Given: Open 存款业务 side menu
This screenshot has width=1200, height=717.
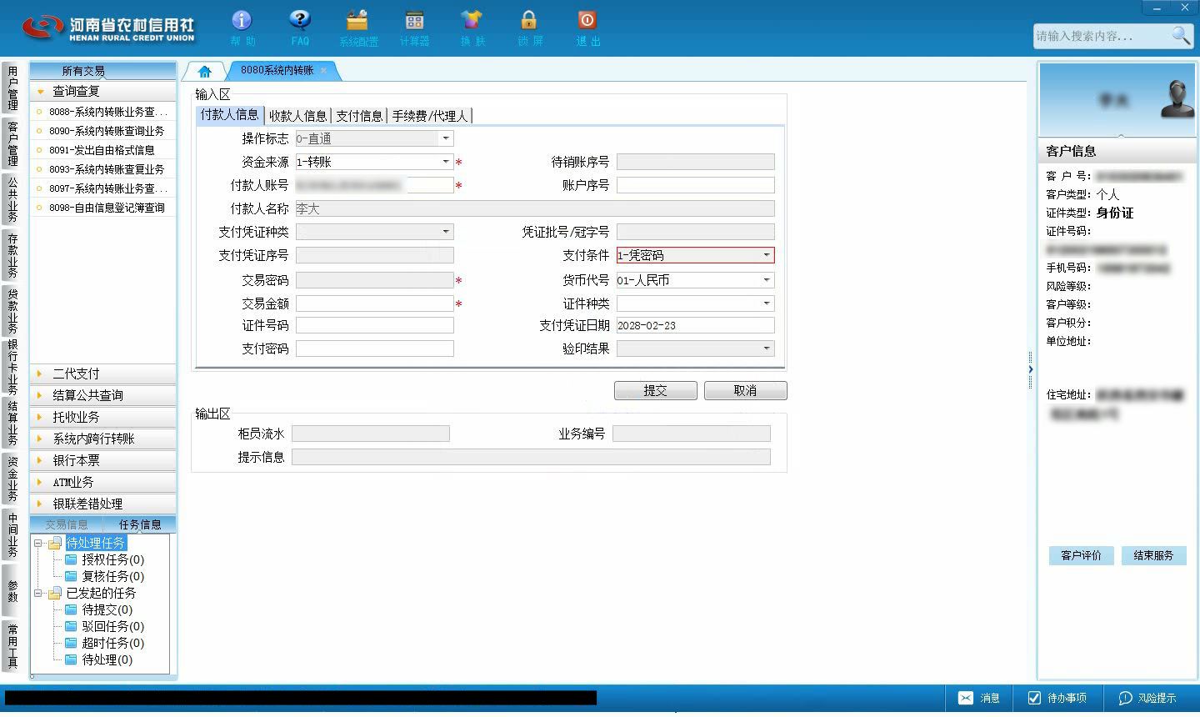Looking at the screenshot, I should [12, 255].
